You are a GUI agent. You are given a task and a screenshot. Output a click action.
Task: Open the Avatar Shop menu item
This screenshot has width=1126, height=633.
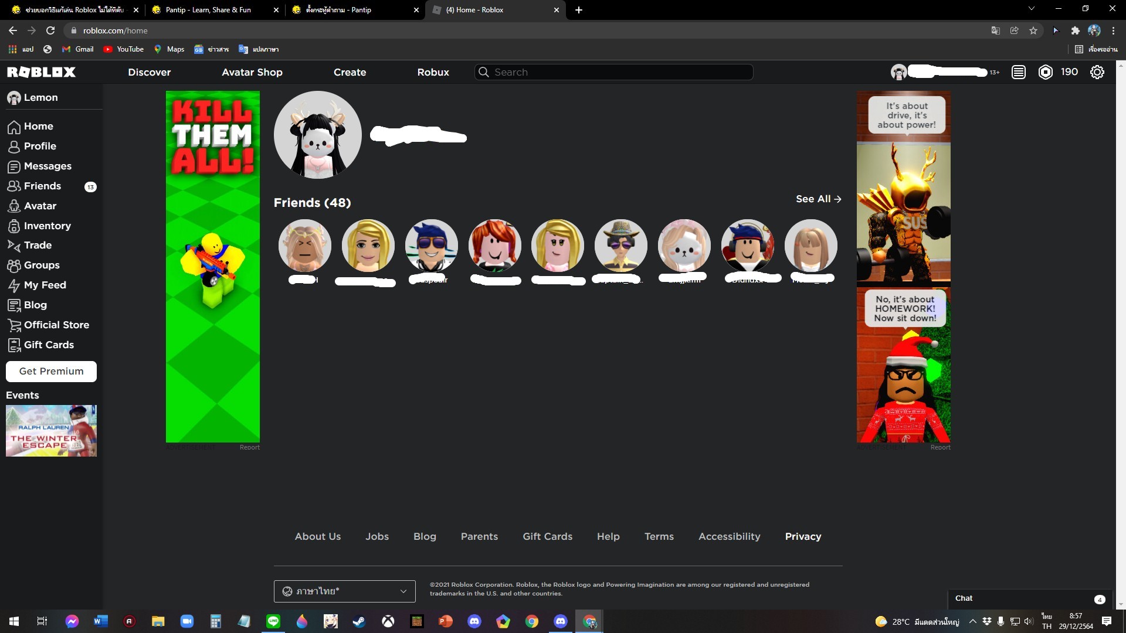(252, 72)
